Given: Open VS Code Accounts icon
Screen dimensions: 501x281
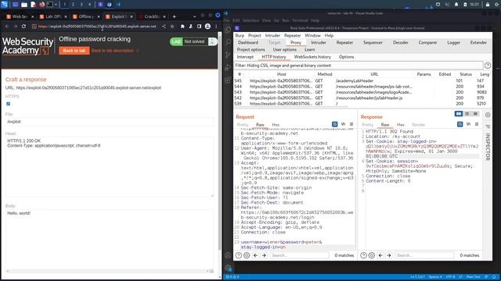Looking at the screenshot, I should tap(228, 255).
